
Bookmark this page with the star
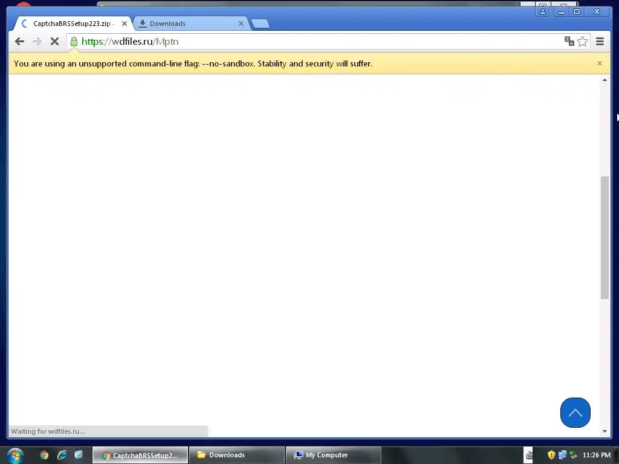582,42
